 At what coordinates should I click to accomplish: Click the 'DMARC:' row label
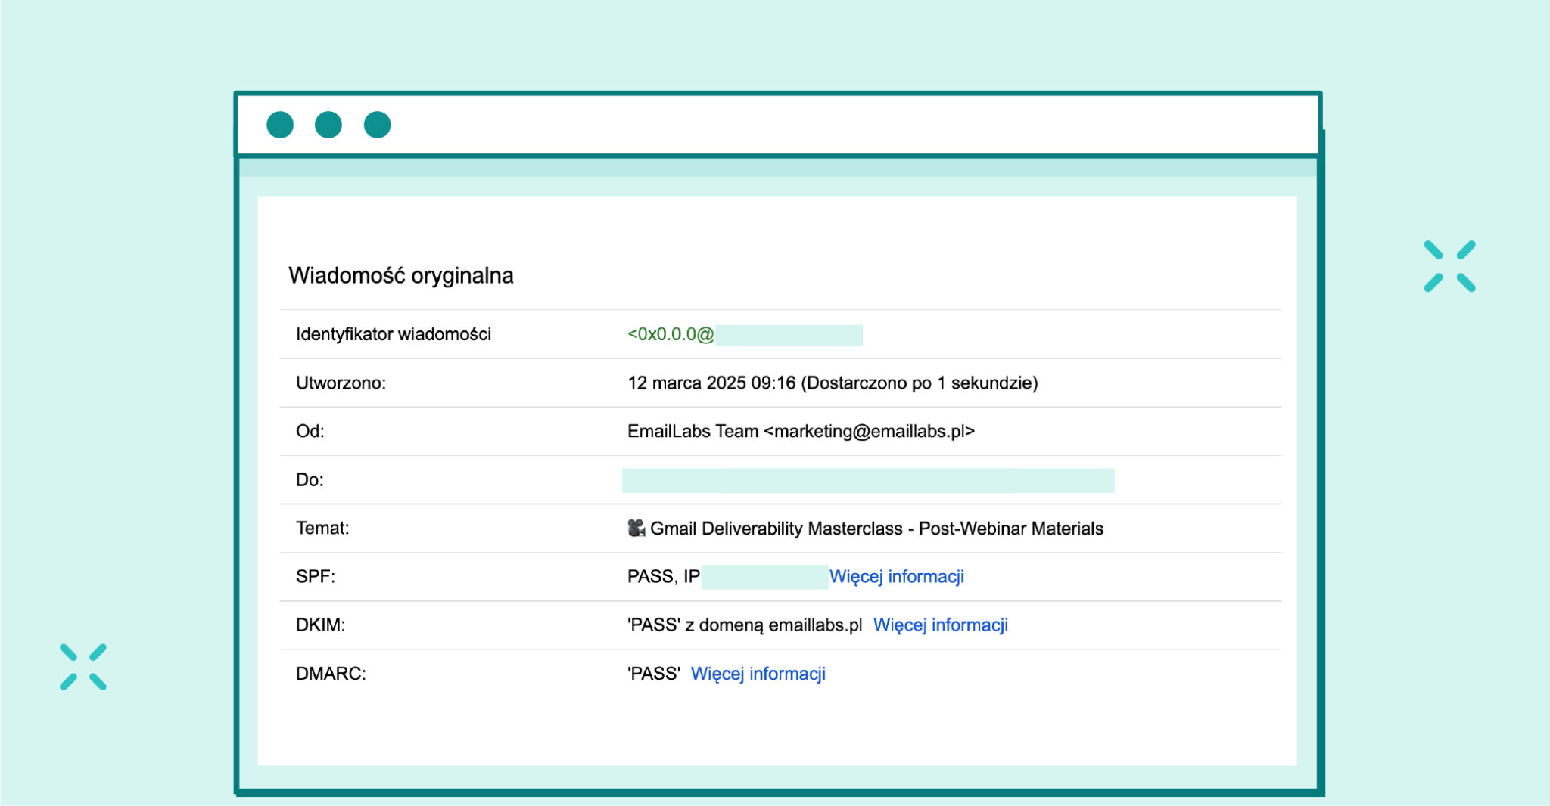click(331, 674)
